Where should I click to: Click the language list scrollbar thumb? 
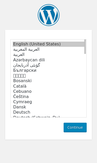point(85,47)
